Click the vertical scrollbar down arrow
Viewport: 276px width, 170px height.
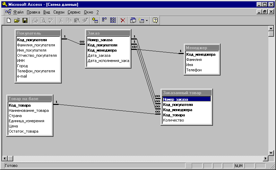coord(271,153)
